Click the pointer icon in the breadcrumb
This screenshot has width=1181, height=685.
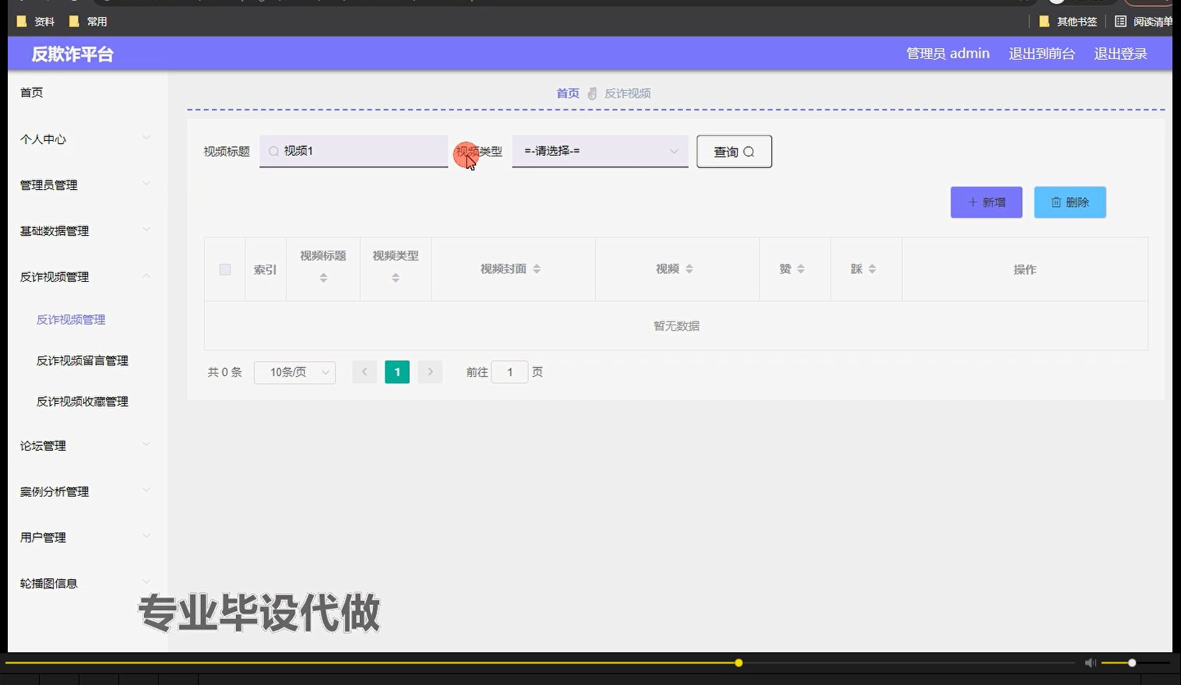(x=591, y=93)
